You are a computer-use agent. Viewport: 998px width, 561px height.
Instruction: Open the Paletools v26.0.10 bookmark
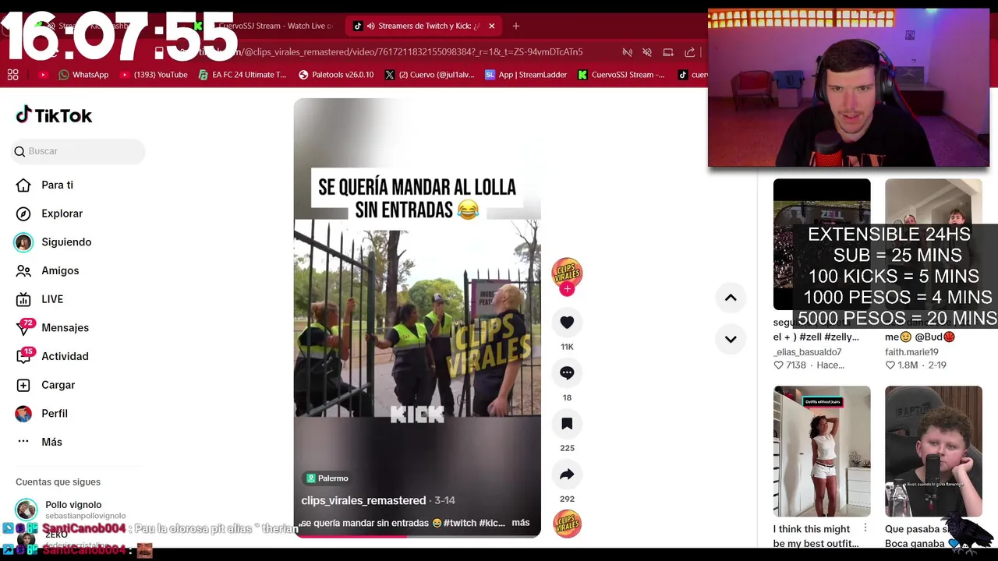tap(336, 75)
